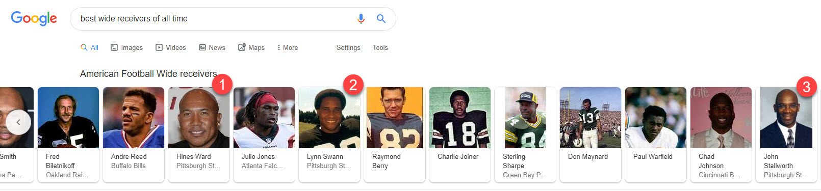Click the Andre Reed name link
The height and width of the screenshot is (191, 821).
tap(129, 157)
